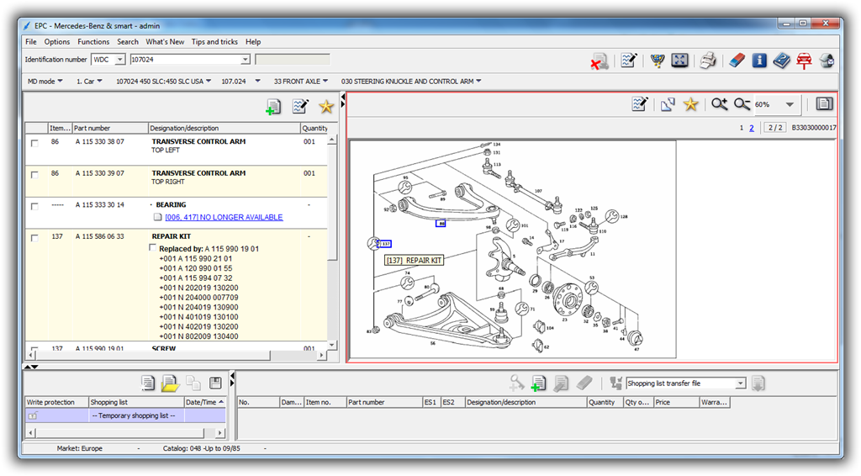The width and height of the screenshot is (861, 476).
Task: Click favorites star in parts list panel
Action: (326, 107)
